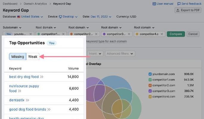
Task: Toggle competitor1.com checkbox in legend
Action: click(x=150, y=80)
